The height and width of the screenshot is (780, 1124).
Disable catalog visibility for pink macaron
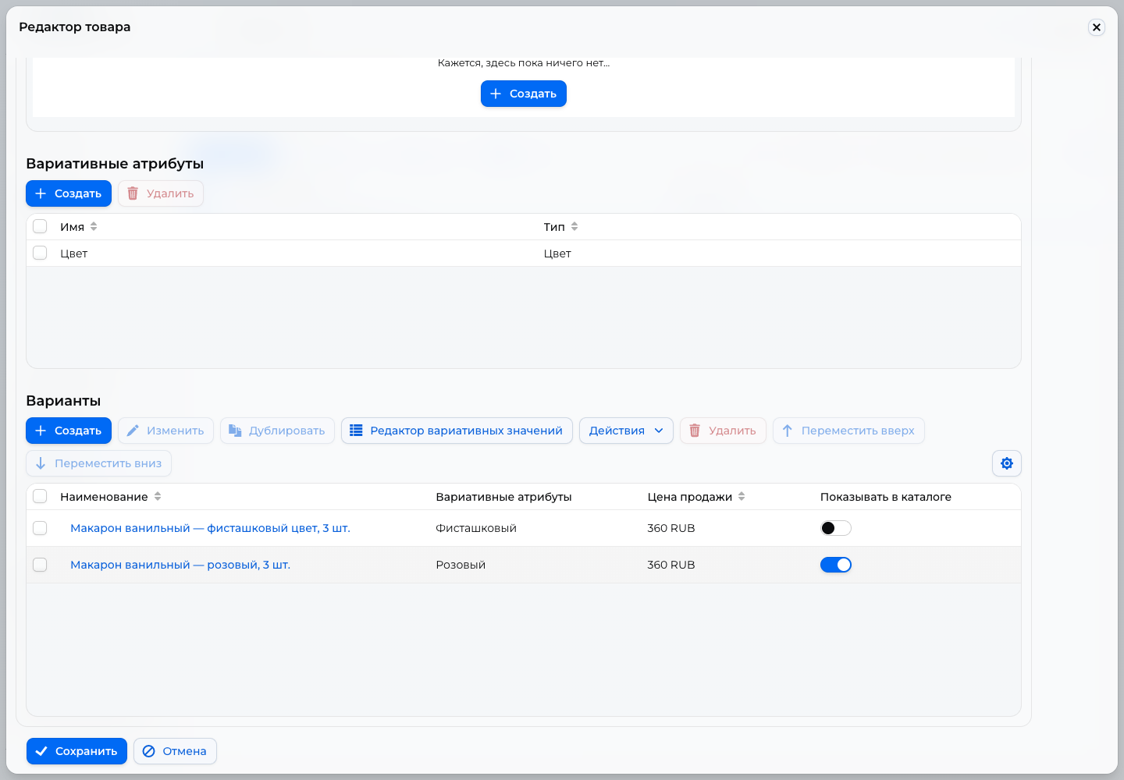835,565
